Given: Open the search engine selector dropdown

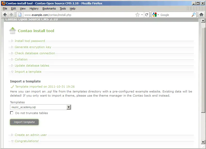Looking at the screenshot, I should coord(158,15).
